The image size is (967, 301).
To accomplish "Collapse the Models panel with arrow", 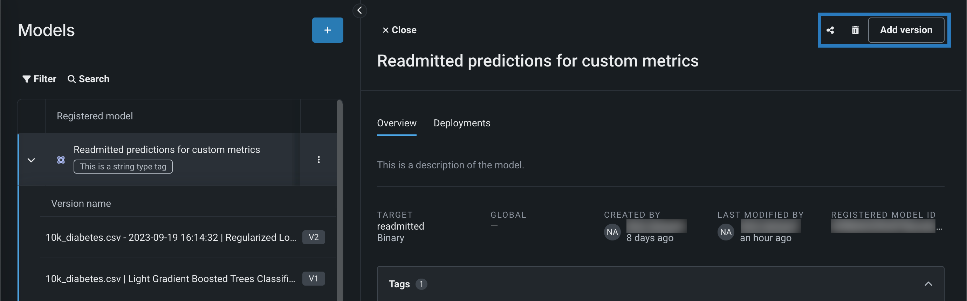I will point(359,10).
